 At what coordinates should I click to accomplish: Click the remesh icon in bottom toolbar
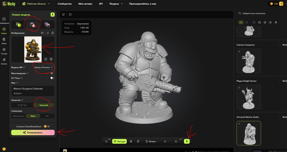point(131,141)
